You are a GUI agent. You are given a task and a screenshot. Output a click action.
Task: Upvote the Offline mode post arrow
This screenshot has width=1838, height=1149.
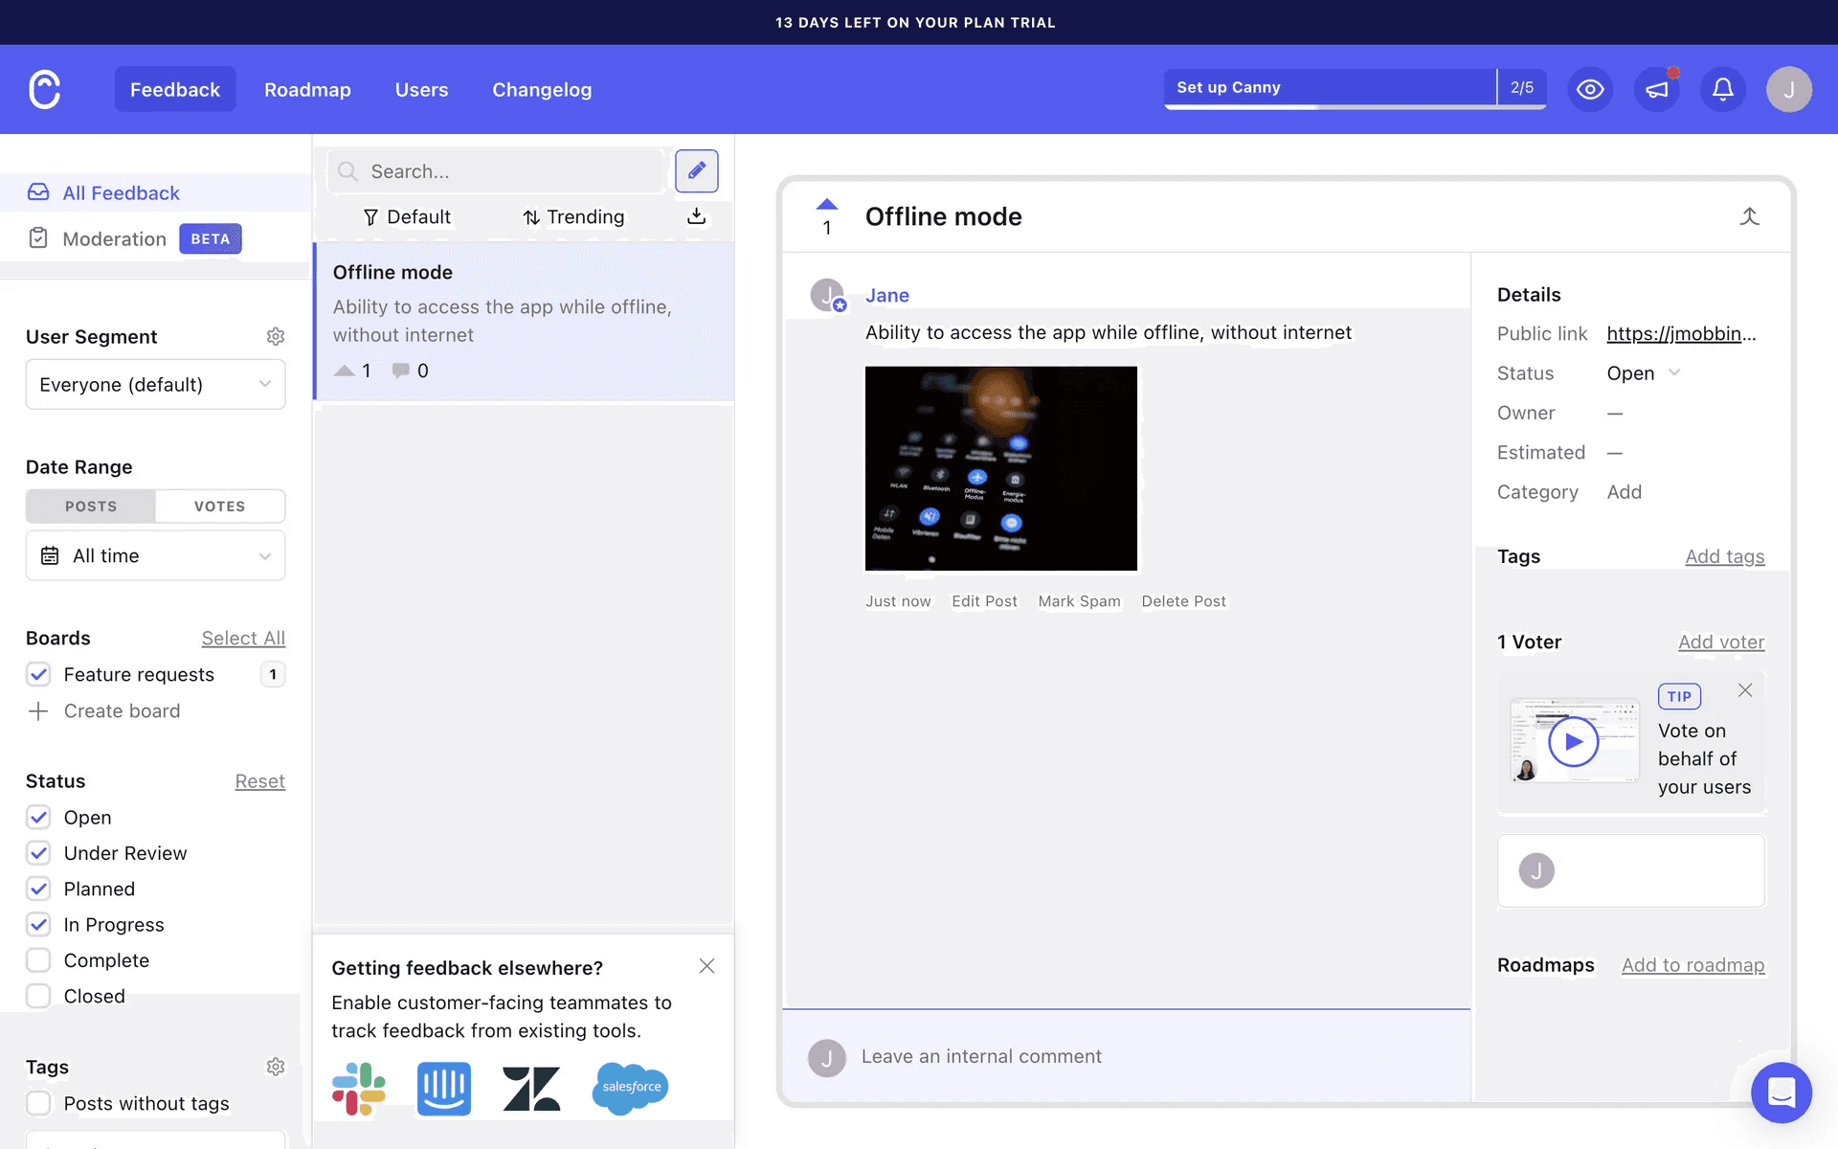[827, 205]
